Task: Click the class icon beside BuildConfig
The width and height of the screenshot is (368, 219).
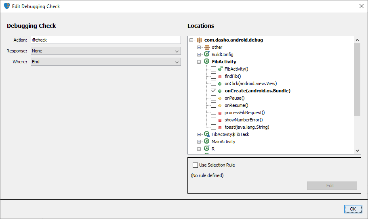Action: (207, 54)
